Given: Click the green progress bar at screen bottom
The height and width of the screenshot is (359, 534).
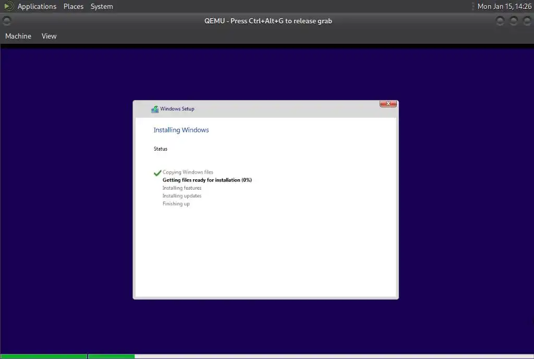Looking at the screenshot, I should [x=67, y=356].
